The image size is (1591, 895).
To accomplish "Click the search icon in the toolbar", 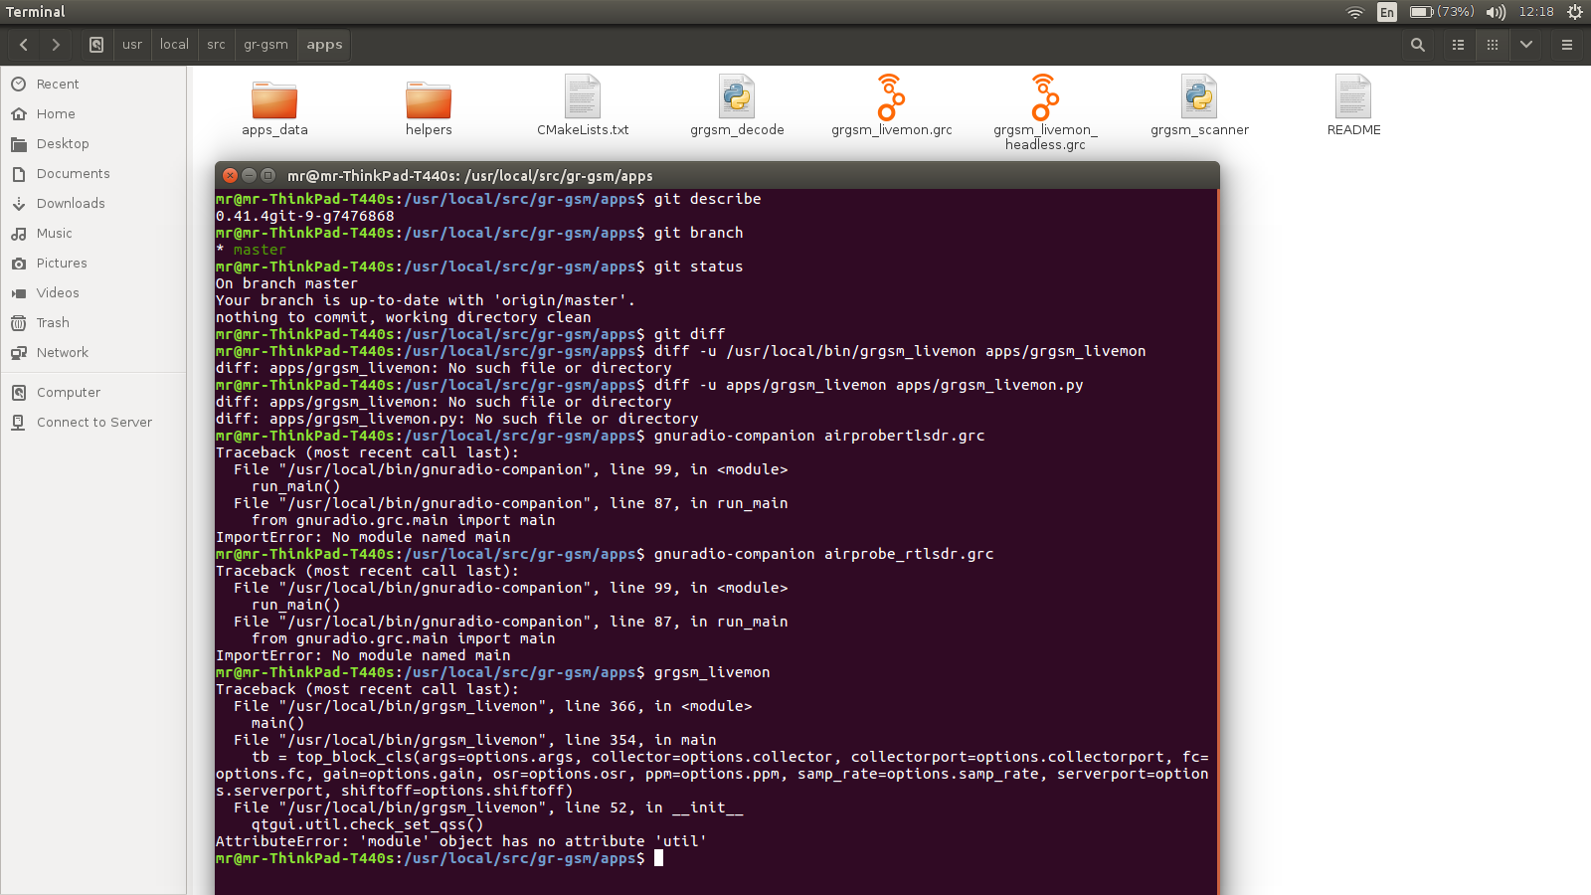I will 1418,45.
